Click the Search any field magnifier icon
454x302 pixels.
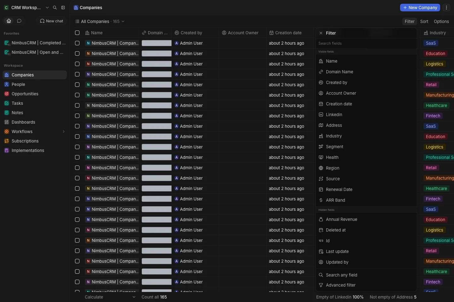click(321, 275)
